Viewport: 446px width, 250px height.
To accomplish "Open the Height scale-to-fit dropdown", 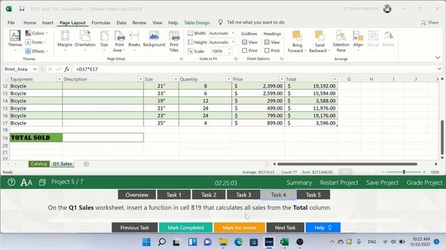I will tap(233, 42).
